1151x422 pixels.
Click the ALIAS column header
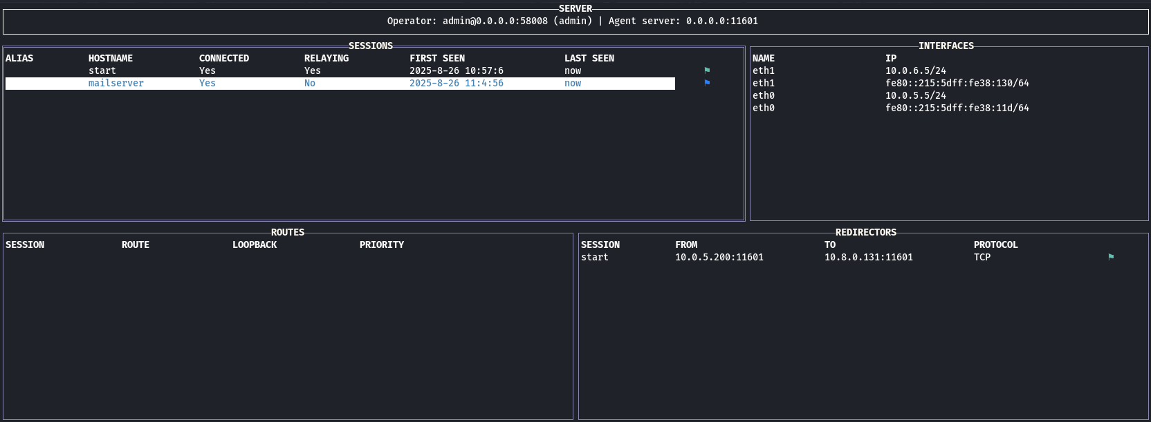pyautogui.click(x=19, y=59)
